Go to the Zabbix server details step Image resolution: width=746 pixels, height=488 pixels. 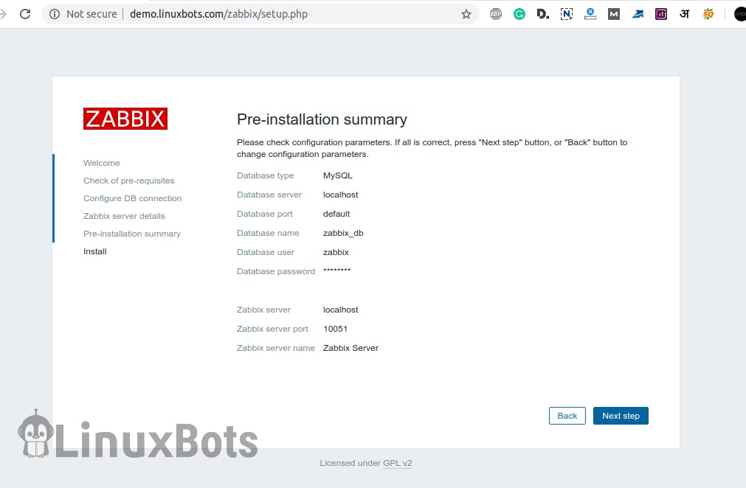tap(124, 216)
